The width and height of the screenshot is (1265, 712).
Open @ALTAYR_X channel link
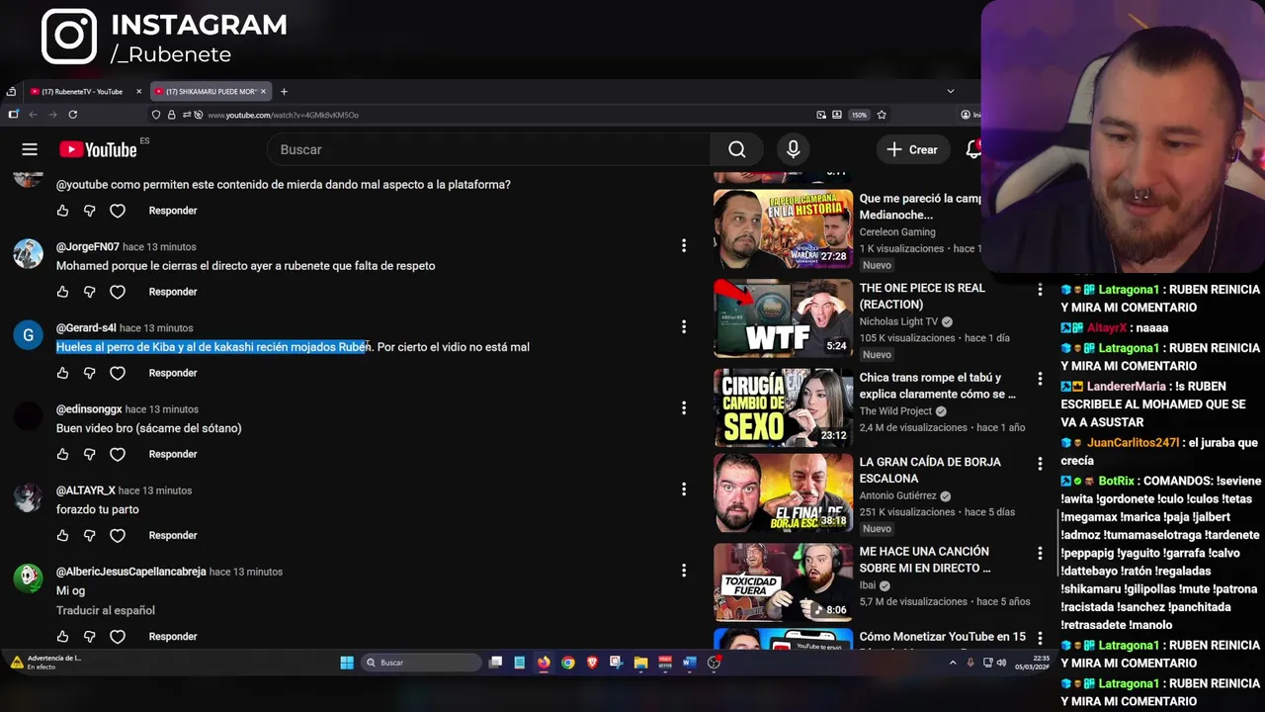(86, 489)
